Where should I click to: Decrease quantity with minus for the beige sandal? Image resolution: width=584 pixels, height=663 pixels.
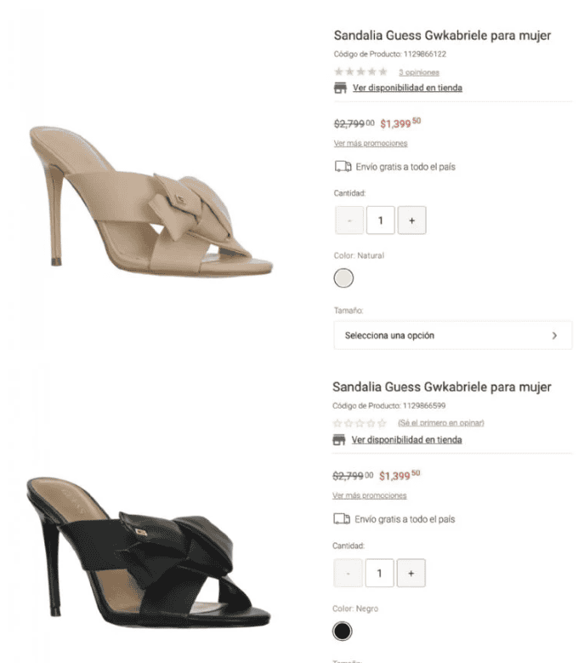pyautogui.click(x=349, y=220)
